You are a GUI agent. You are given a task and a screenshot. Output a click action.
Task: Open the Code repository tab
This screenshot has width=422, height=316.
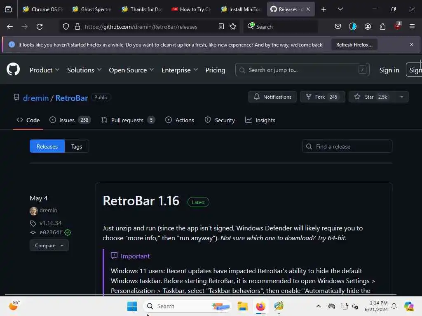[28, 120]
